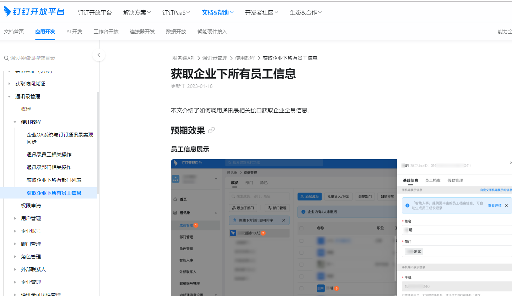Viewport: 512px width, 296px height.
Task: Select the 应用开发 tab
Action: click(x=45, y=32)
